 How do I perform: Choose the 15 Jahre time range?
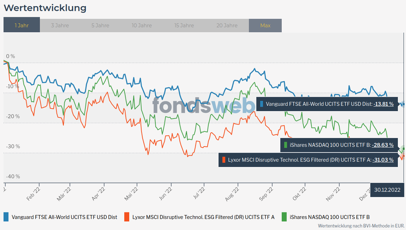pyautogui.click(x=184, y=25)
